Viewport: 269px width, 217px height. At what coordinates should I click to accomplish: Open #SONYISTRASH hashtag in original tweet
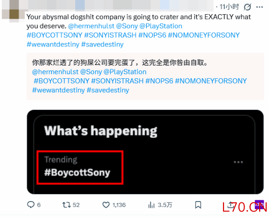point(111,35)
